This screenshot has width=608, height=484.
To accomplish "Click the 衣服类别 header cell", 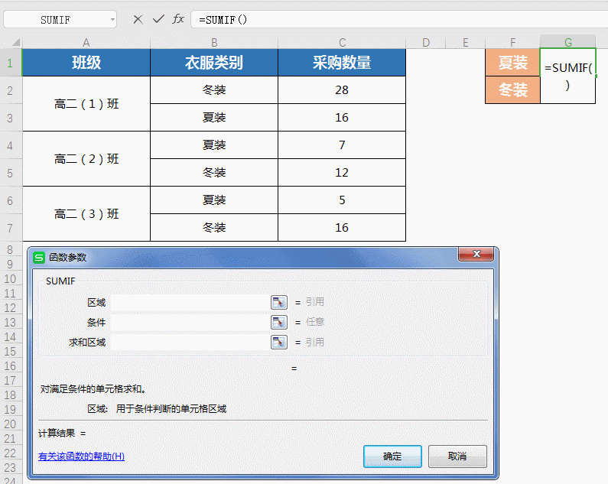I will pos(214,63).
